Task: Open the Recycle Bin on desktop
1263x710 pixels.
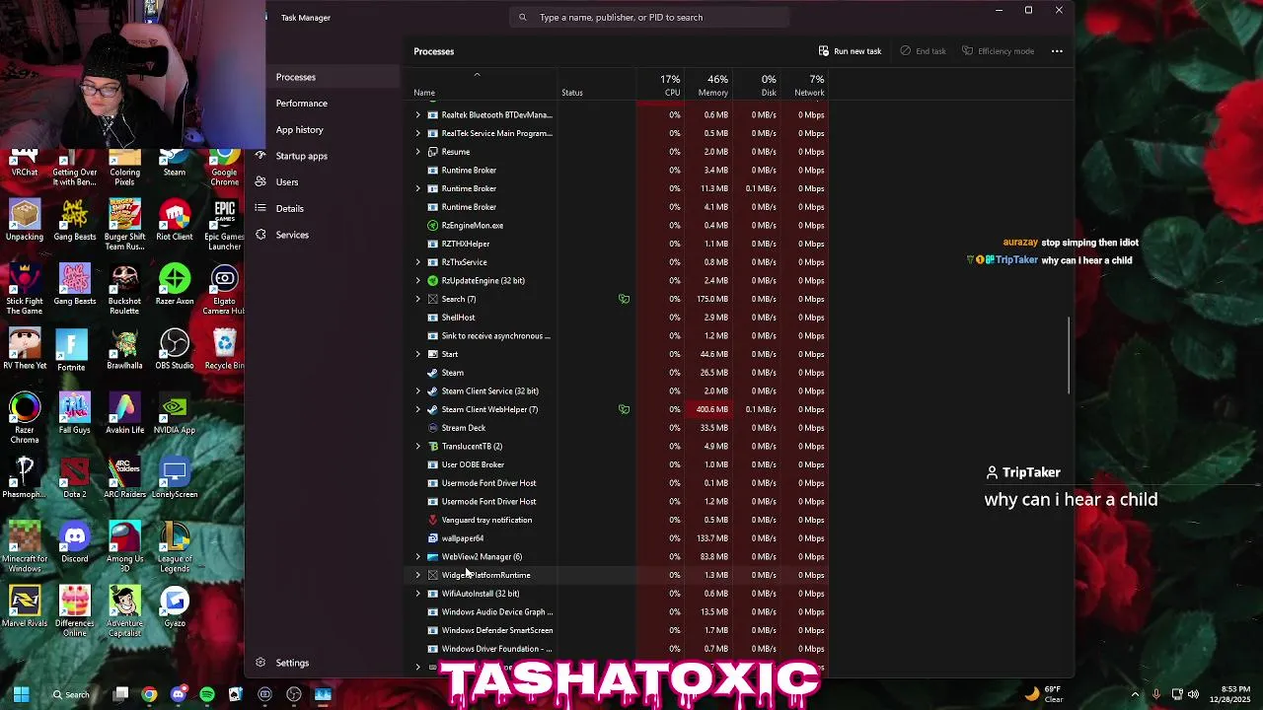Action: (224, 349)
